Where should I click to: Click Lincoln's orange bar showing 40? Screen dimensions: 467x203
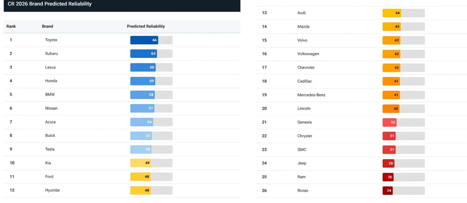pyautogui.click(x=404, y=109)
